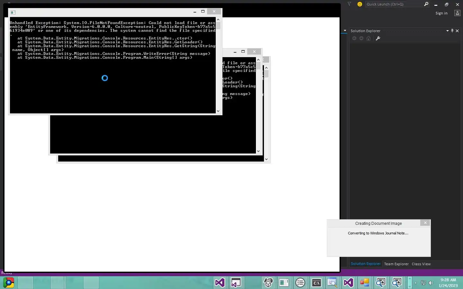The image size is (463, 289).
Task: Open the colorful squares taskbar icon
Action: point(364,283)
